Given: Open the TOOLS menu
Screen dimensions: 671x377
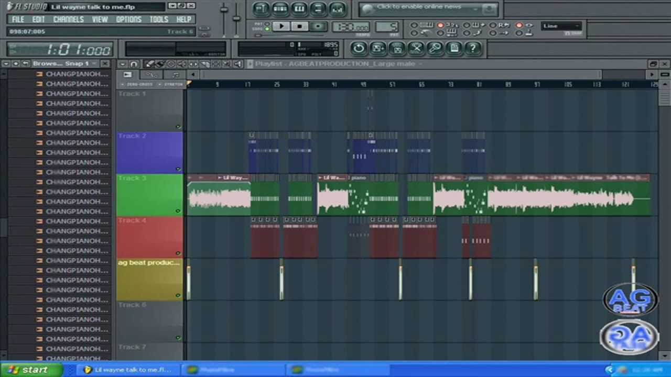Looking at the screenshot, I should [x=159, y=19].
